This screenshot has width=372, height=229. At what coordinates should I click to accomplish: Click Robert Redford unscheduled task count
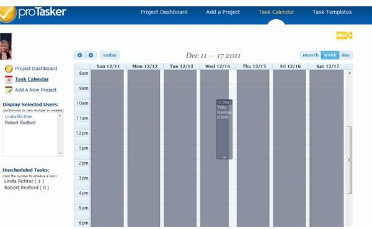[45, 188]
